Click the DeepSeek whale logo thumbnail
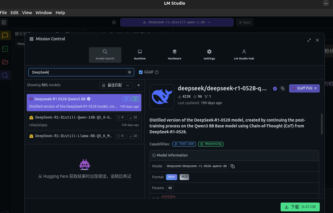The image size is (333, 213). (x=162, y=96)
